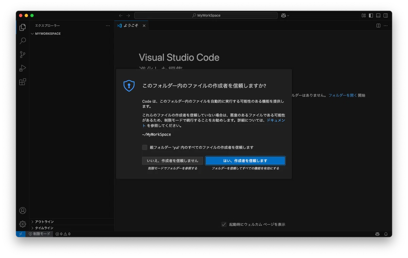
Task: Click the Customize Layout icon
Action: click(363, 16)
